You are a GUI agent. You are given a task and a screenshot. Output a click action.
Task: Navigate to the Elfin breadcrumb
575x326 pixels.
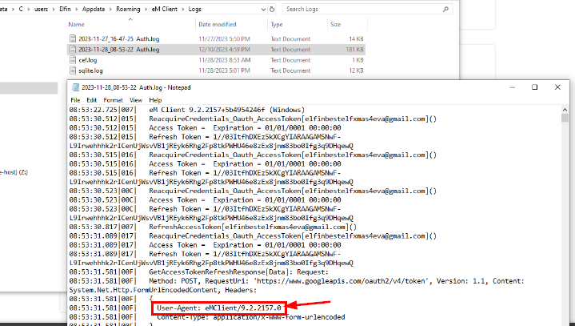65,9
